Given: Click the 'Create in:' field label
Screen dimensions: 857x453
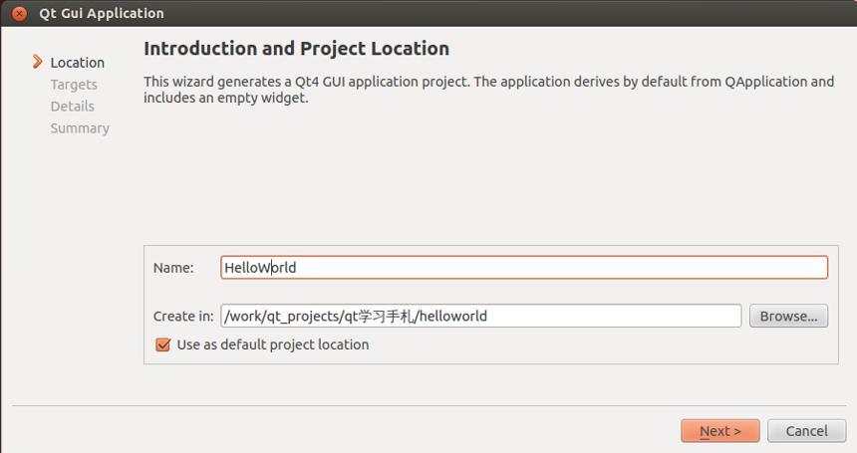Looking at the screenshot, I should (x=183, y=317).
